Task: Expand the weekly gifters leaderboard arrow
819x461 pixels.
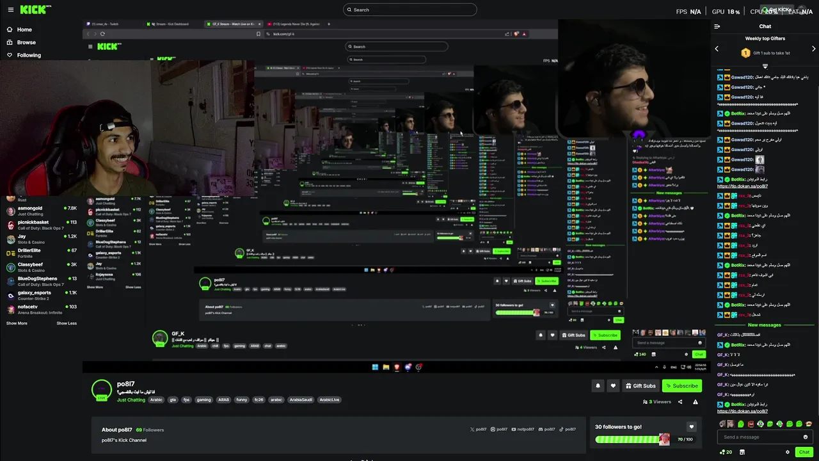Action: 765,66
